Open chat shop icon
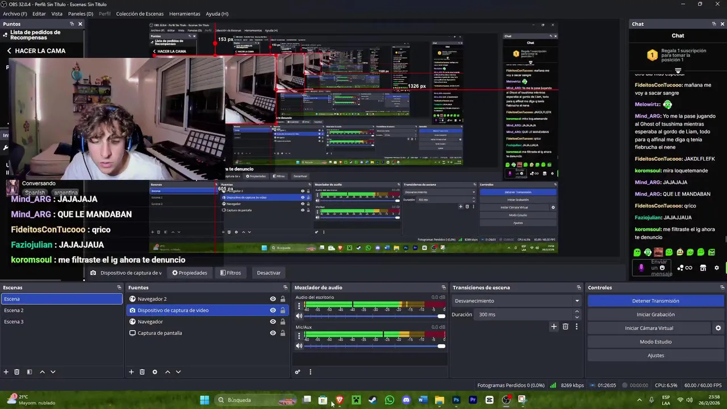 (703, 268)
